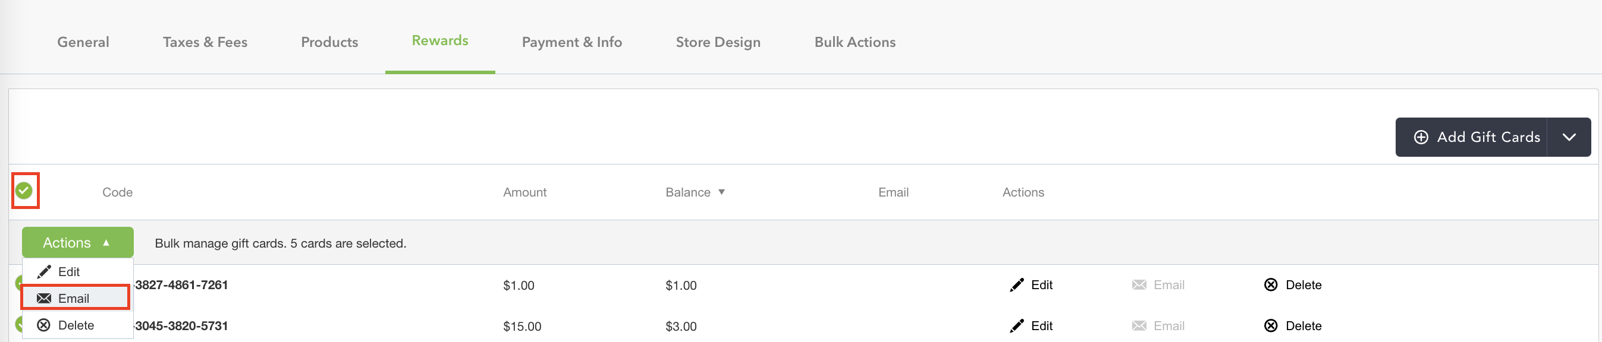Image resolution: width=1602 pixels, height=342 pixels.
Task: Click the Add Gift Cards button
Action: (1471, 137)
